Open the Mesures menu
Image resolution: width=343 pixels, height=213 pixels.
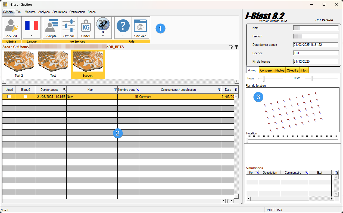pos(30,12)
